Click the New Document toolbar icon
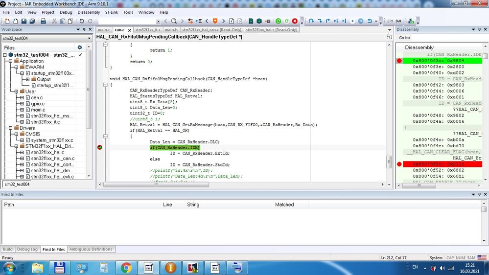This screenshot has height=275, width=489. coord(7,21)
